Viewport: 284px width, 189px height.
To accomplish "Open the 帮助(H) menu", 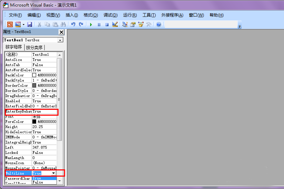I will click(217, 15).
